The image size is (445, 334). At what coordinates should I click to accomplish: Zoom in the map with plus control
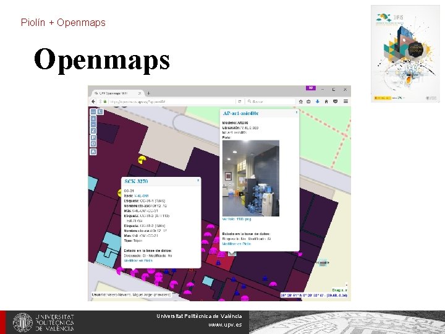click(93, 119)
